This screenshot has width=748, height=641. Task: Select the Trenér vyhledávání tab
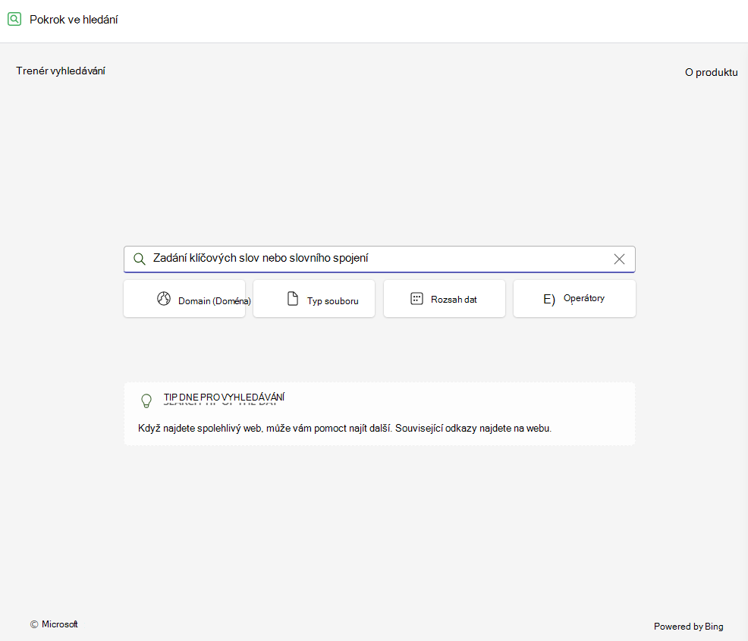(61, 71)
